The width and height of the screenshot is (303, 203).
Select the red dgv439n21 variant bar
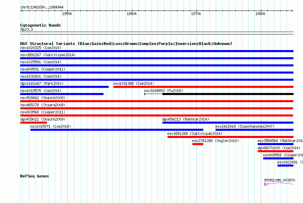click(x=34, y=123)
